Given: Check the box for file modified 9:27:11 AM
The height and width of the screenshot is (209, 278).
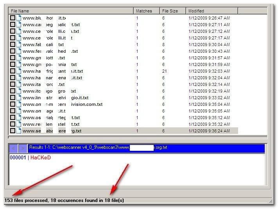Looking at the screenshot, I should (13, 25).
